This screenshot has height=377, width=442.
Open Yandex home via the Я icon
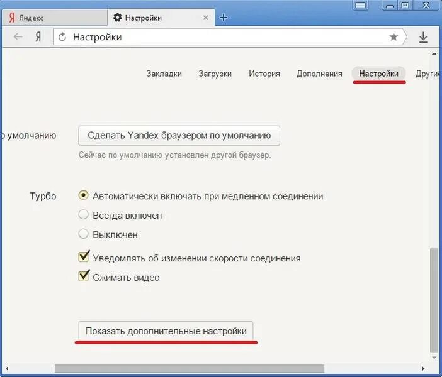pos(38,37)
